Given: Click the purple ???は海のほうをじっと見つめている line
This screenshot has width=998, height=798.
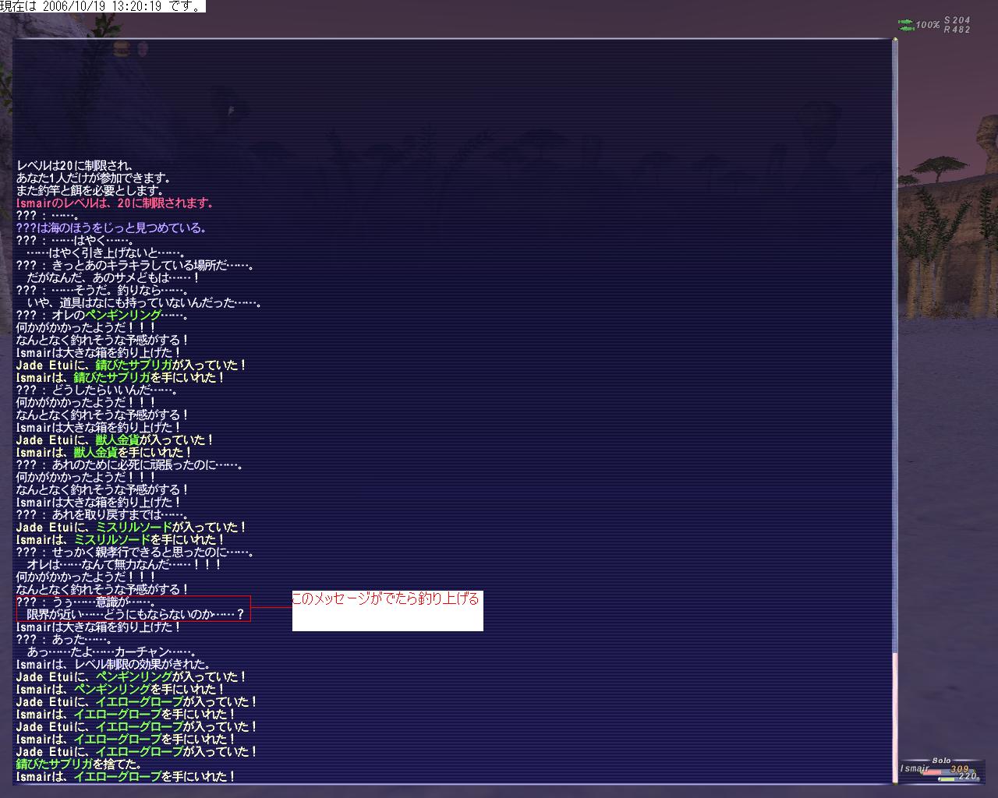Looking at the screenshot, I should 111,228.
